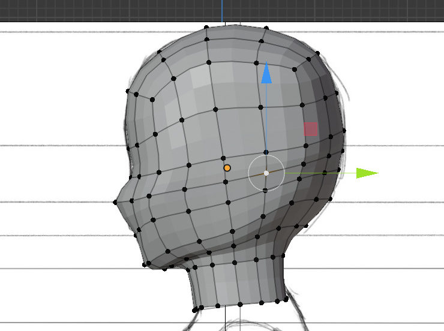Select the red square plane handle
This screenshot has width=444, height=331.
pos(310,128)
